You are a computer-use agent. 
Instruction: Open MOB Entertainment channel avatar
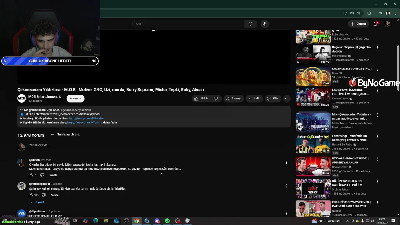[22, 98]
